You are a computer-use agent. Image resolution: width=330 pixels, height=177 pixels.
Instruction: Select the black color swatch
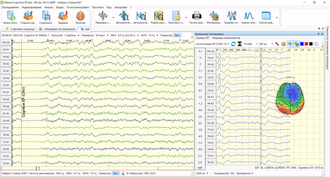point(311,44)
